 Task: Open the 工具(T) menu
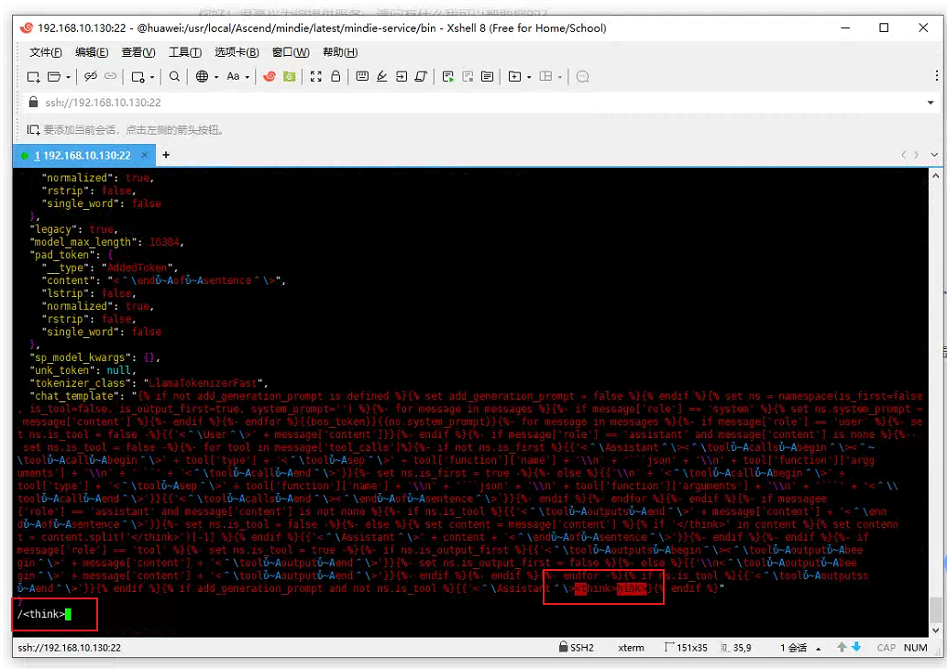click(x=185, y=52)
